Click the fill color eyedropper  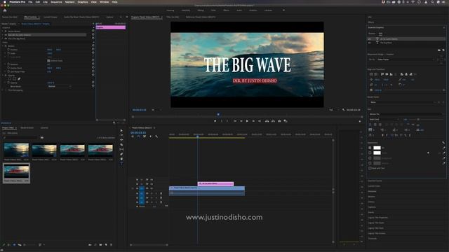[443, 148]
